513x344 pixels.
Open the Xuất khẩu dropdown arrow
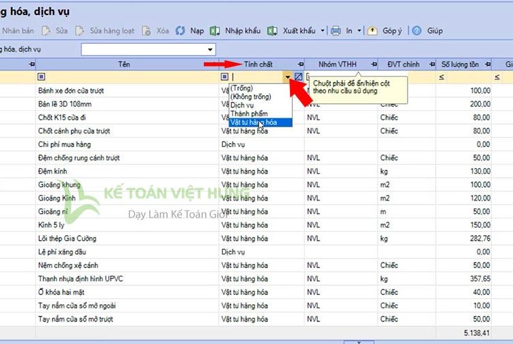coord(323,31)
